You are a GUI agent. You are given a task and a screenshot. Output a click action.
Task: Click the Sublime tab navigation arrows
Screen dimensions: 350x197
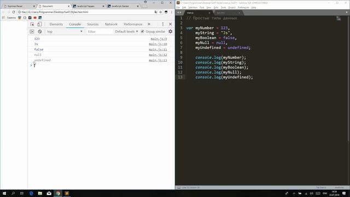point(179,13)
